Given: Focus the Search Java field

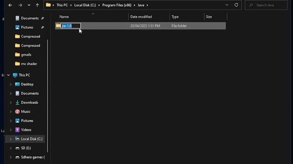Looking at the screenshot, I should [x=266, y=5].
